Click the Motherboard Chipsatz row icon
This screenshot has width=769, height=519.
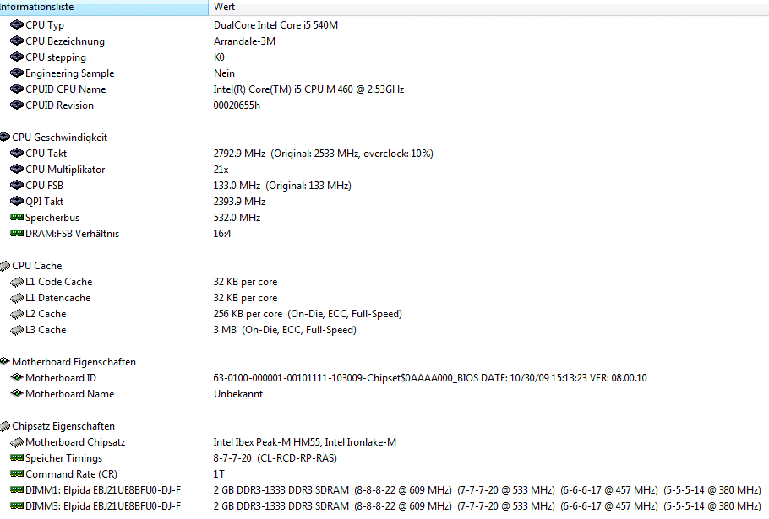coord(17,442)
